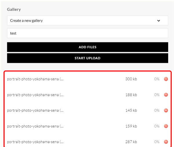Select the 145 kb portrait file name

(x=35, y=110)
